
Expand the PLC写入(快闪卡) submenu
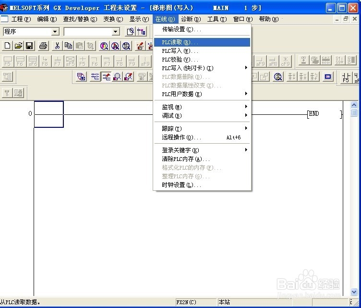(x=202, y=68)
